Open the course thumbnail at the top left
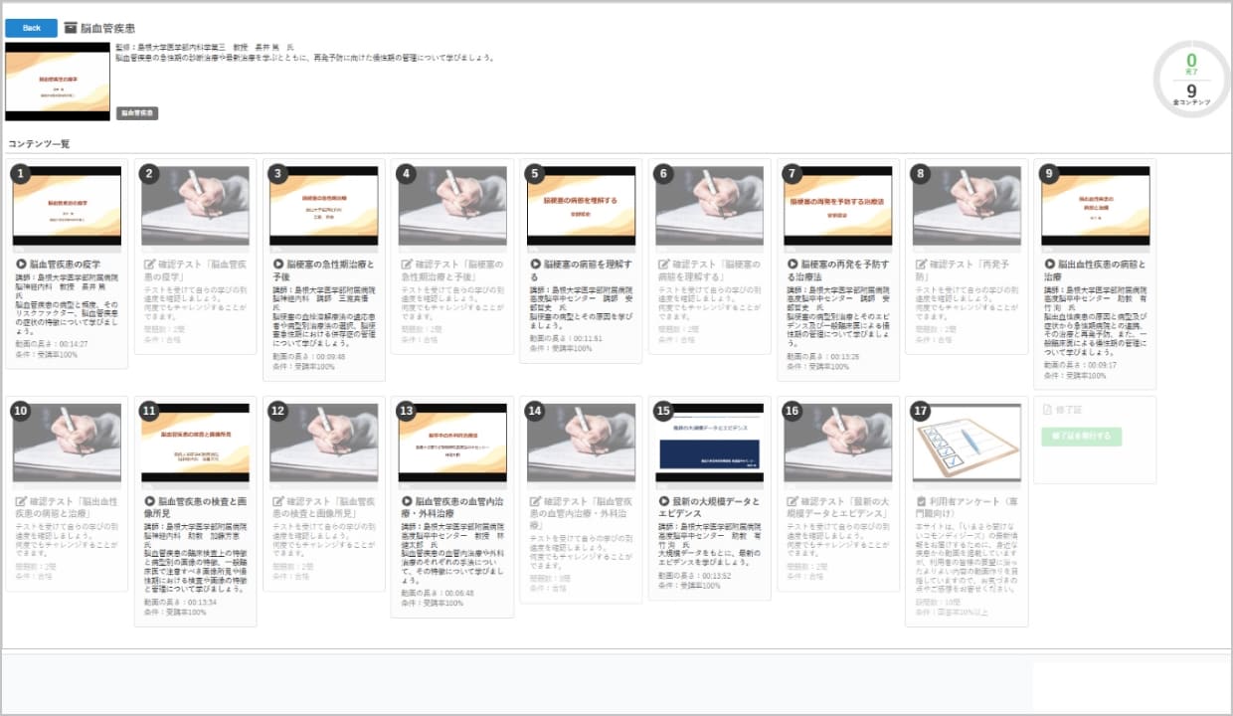Image resolution: width=1233 pixels, height=716 pixels. (57, 82)
